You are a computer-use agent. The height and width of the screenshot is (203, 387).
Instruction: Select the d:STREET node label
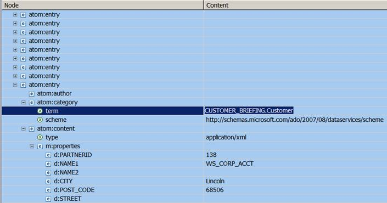point(68,199)
